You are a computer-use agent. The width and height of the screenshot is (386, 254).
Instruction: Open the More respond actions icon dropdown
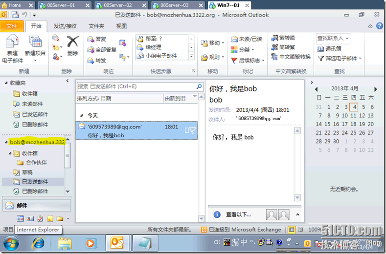click(124, 57)
